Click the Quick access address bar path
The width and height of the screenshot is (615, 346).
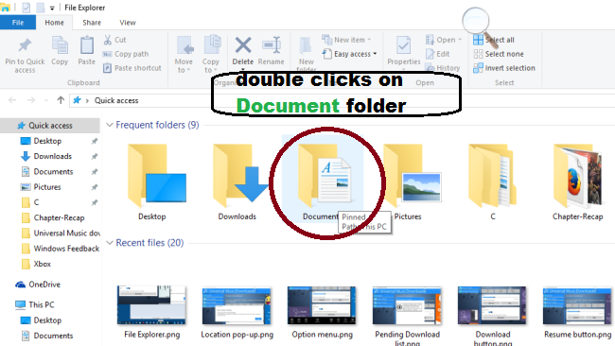click(116, 100)
